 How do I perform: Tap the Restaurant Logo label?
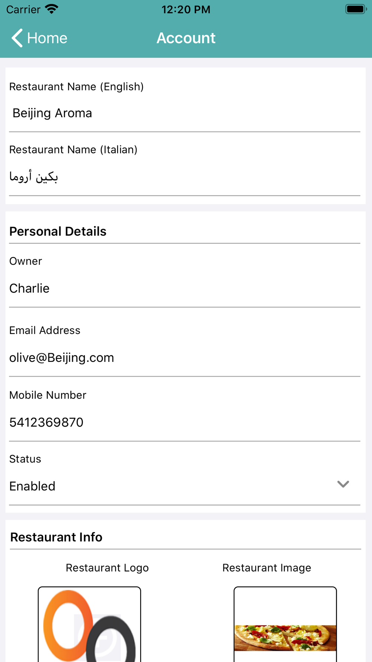pyautogui.click(x=107, y=568)
